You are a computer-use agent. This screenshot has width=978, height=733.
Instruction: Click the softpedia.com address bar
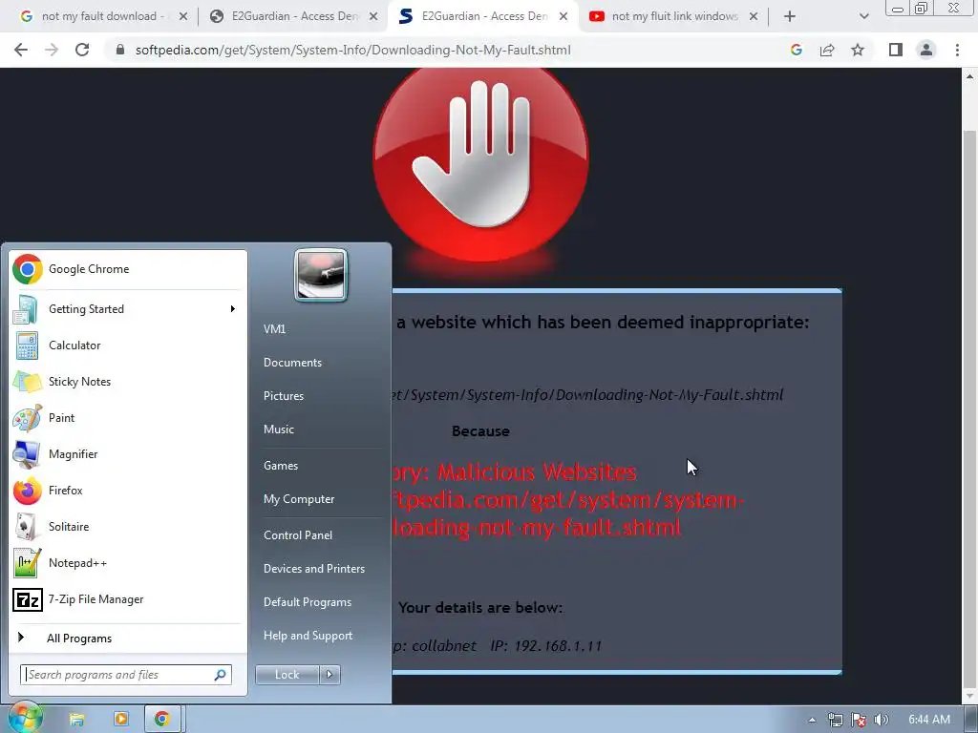[x=352, y=50]
